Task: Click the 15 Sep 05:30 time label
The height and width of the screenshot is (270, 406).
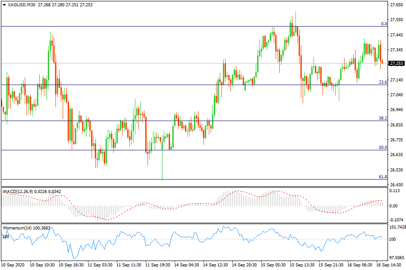Action: 272,265
